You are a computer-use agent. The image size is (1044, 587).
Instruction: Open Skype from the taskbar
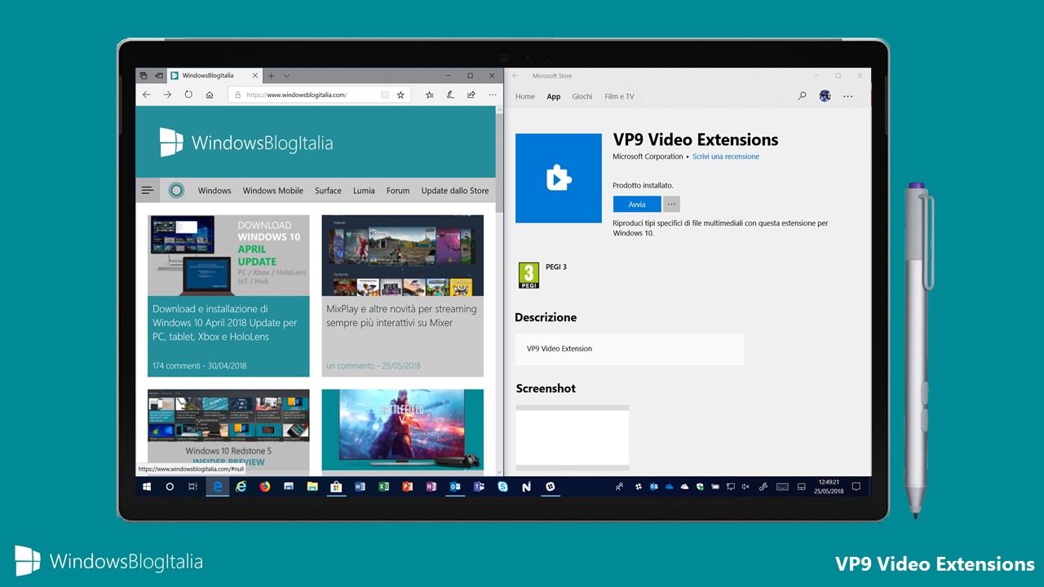[x=502, y=487]
